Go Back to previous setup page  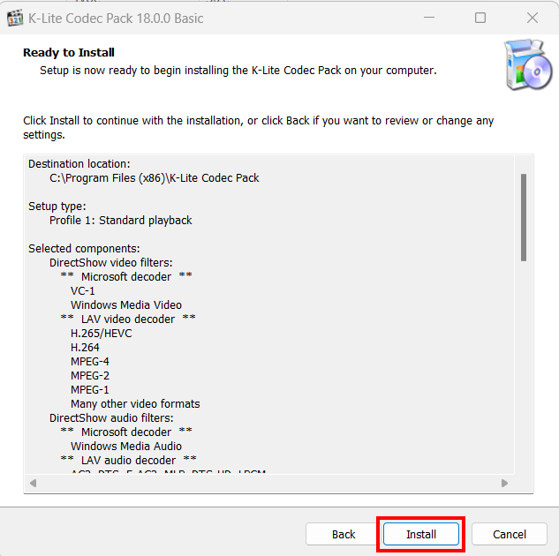pos(344,534)
